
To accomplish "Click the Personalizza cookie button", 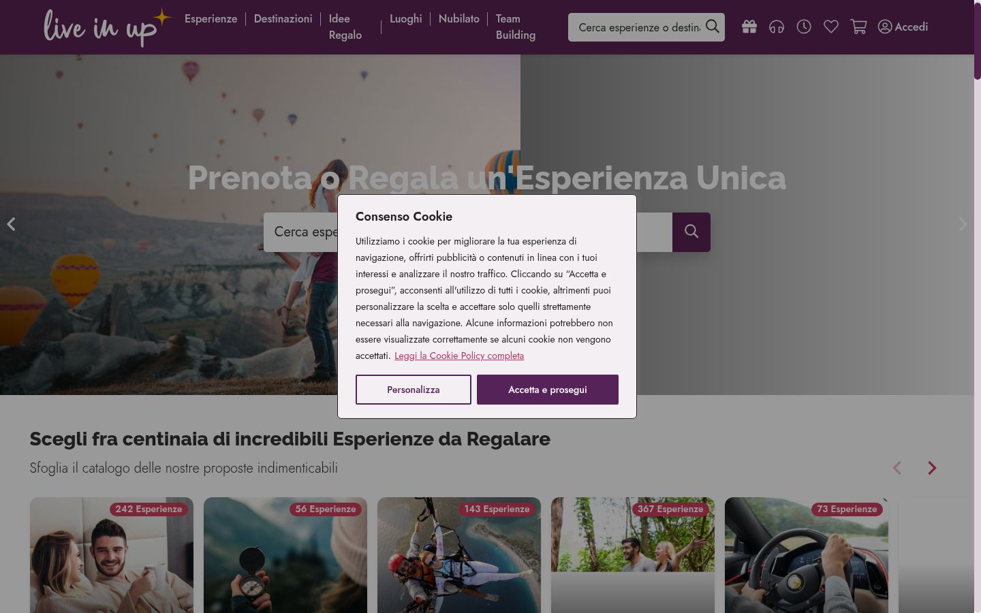I will [414, 390].
